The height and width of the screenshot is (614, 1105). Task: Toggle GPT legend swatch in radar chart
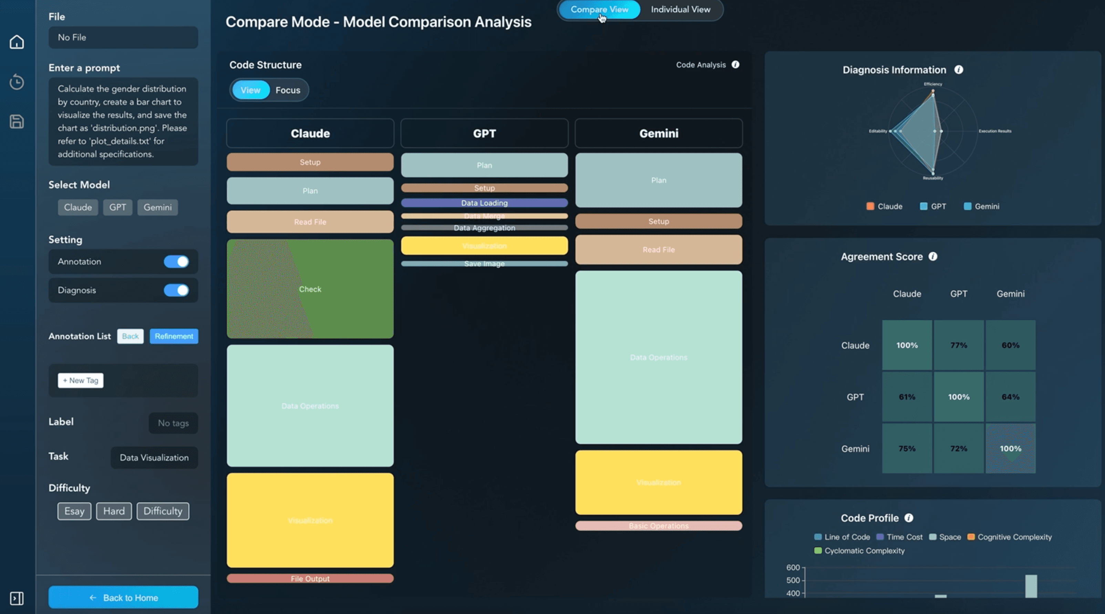(923, 206)
